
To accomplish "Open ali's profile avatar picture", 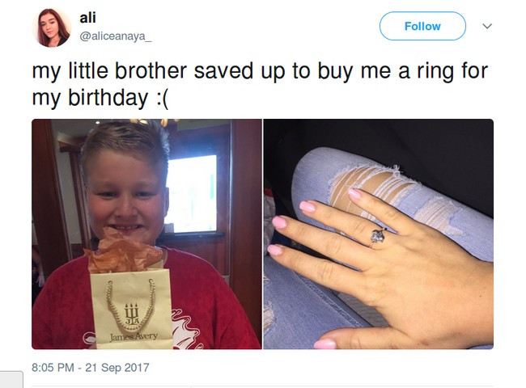I will [x=51, y=27].
